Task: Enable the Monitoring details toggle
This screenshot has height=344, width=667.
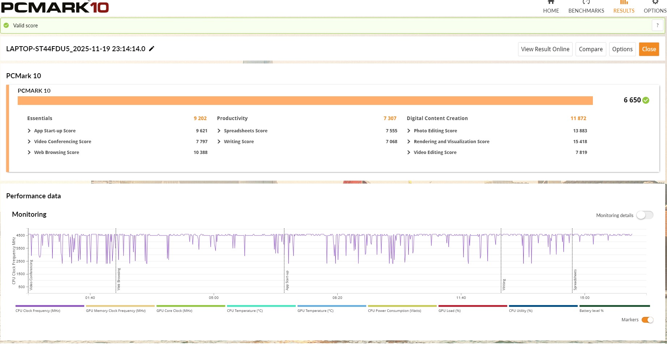Action: coord(645,215)
